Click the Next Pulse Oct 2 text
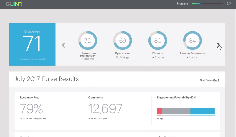Image resolution: width=236 pixels, height=137 pixels. point(210,80)
